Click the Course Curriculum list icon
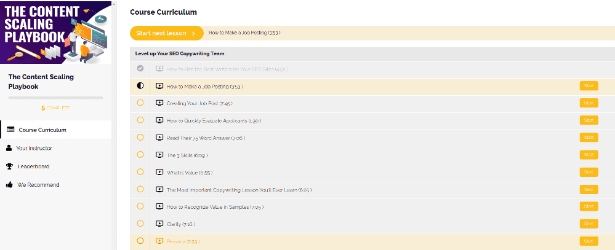 [x=10, y=130]
